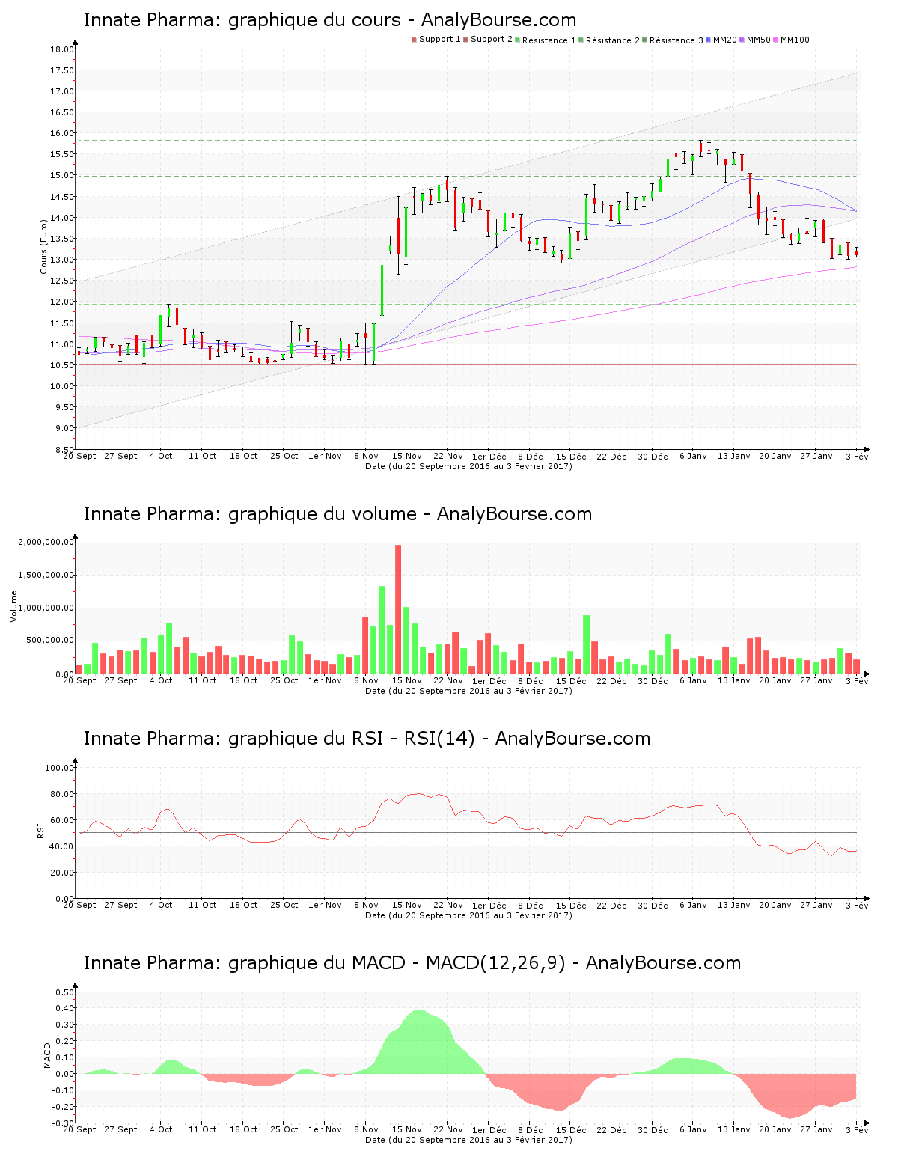
Task: Click the '1,500,000.00' volume axis value
Action: tap(46, 575)
